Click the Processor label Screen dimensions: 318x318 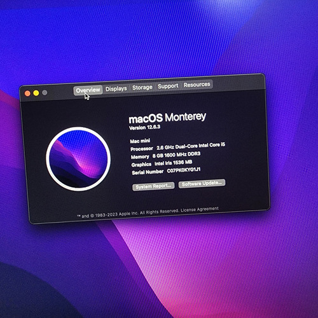point(142,149)
